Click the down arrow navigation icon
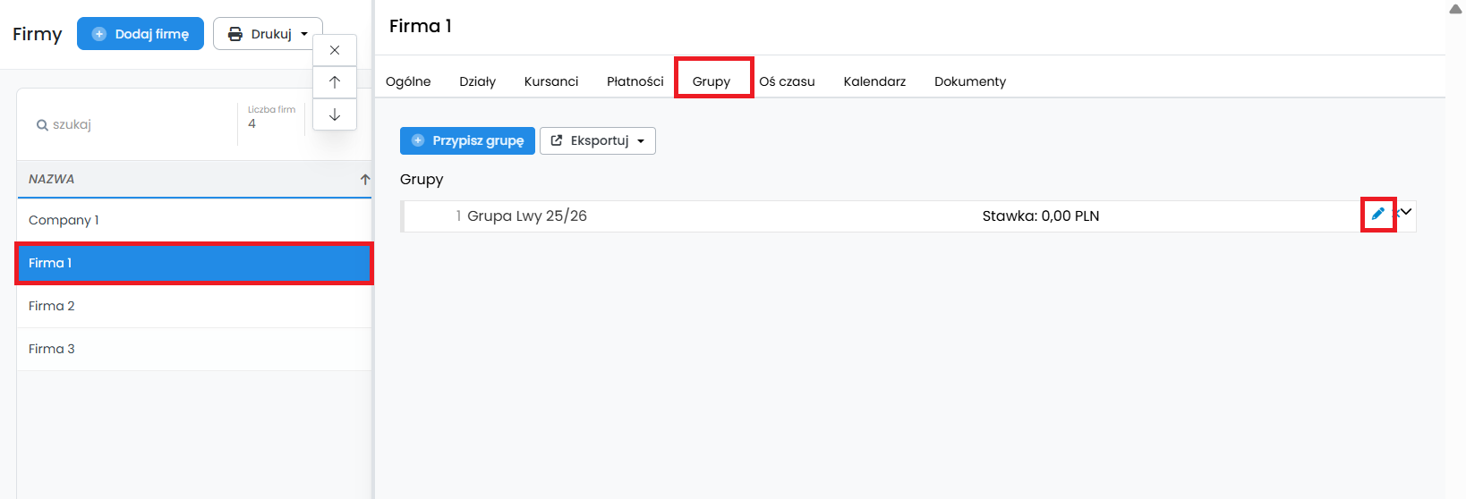The width and height of the screenshot is (1466, 499). pyautogui.click(x=335, y=114)
